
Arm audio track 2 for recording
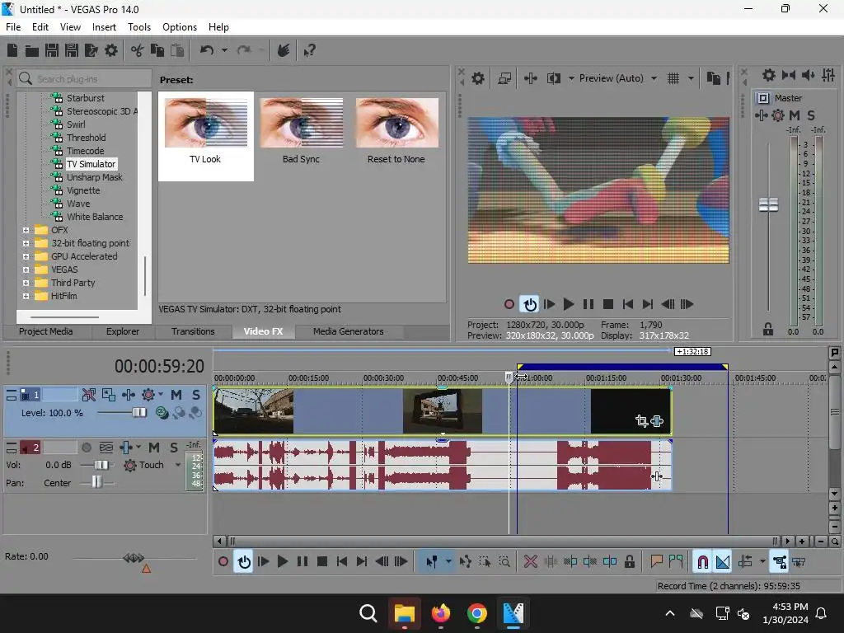(86, 448)
